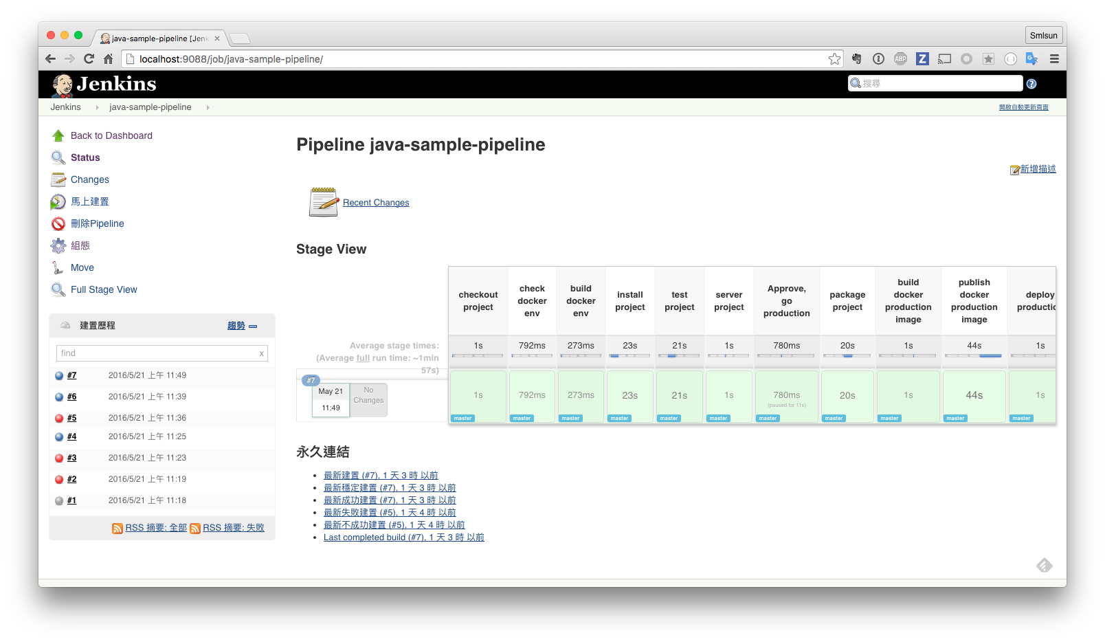Click the RSS all-builds feed icon
Screen dimensions: 1105x642
coord(118,528)
